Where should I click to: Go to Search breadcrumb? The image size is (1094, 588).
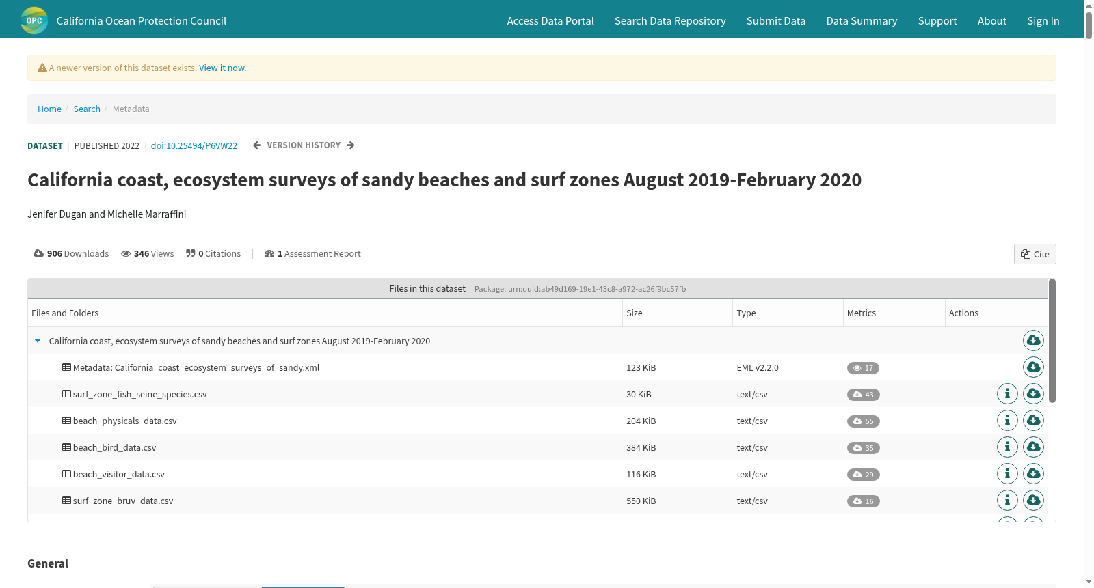coord(87,109)
